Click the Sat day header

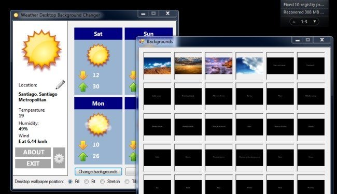coord(98,34)
